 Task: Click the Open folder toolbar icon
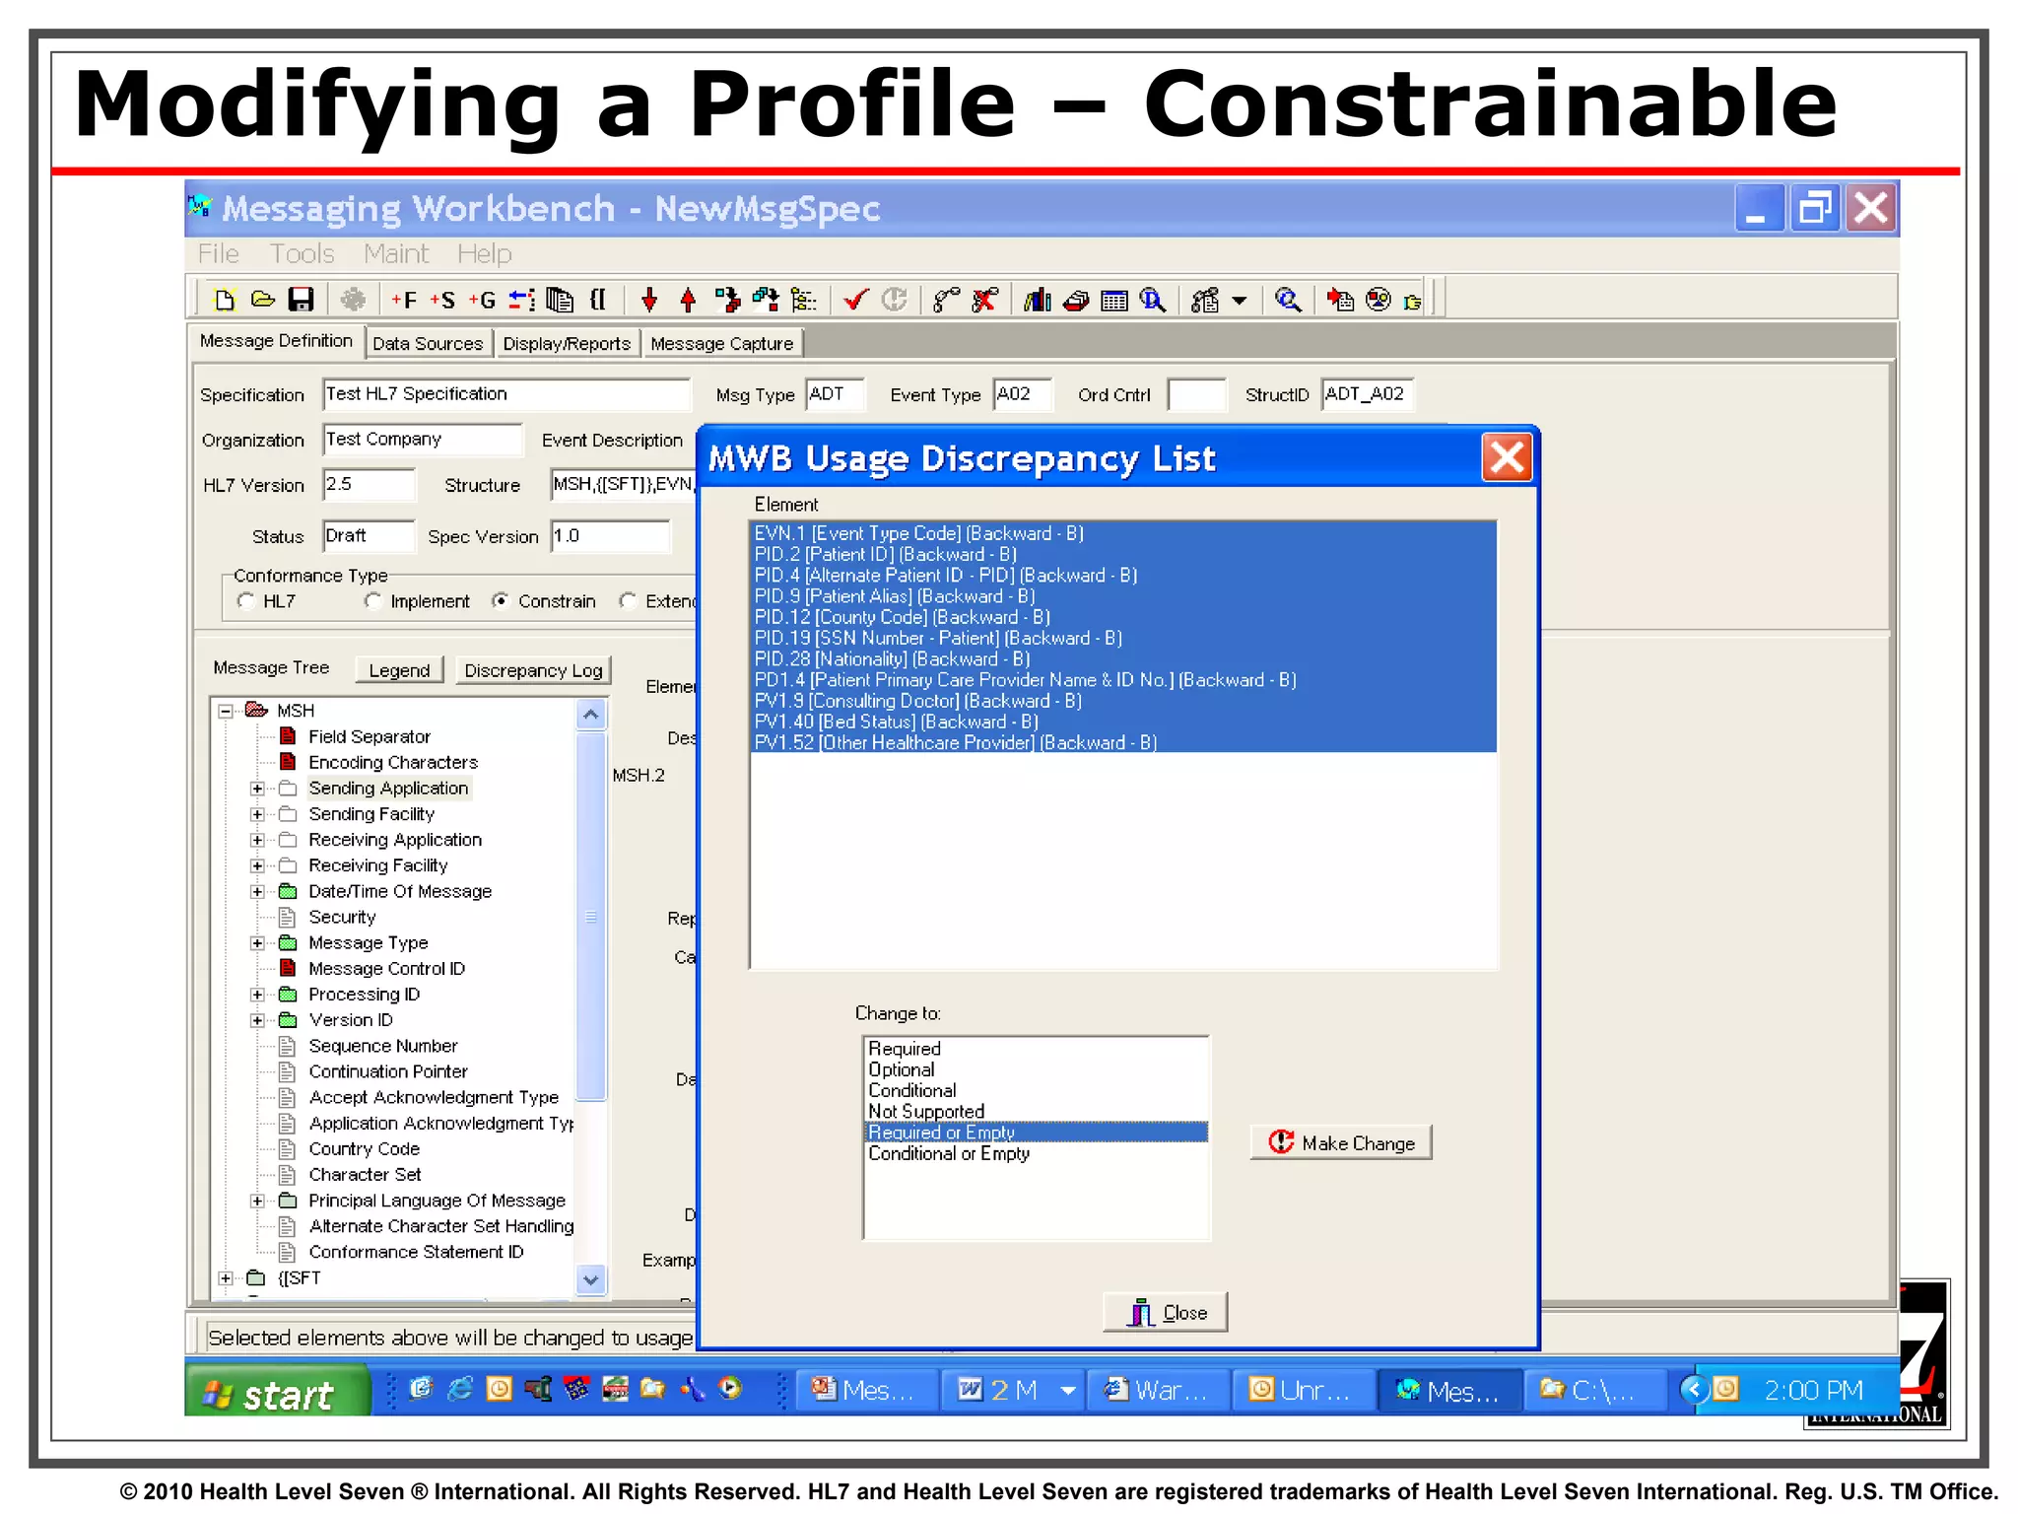262,299
